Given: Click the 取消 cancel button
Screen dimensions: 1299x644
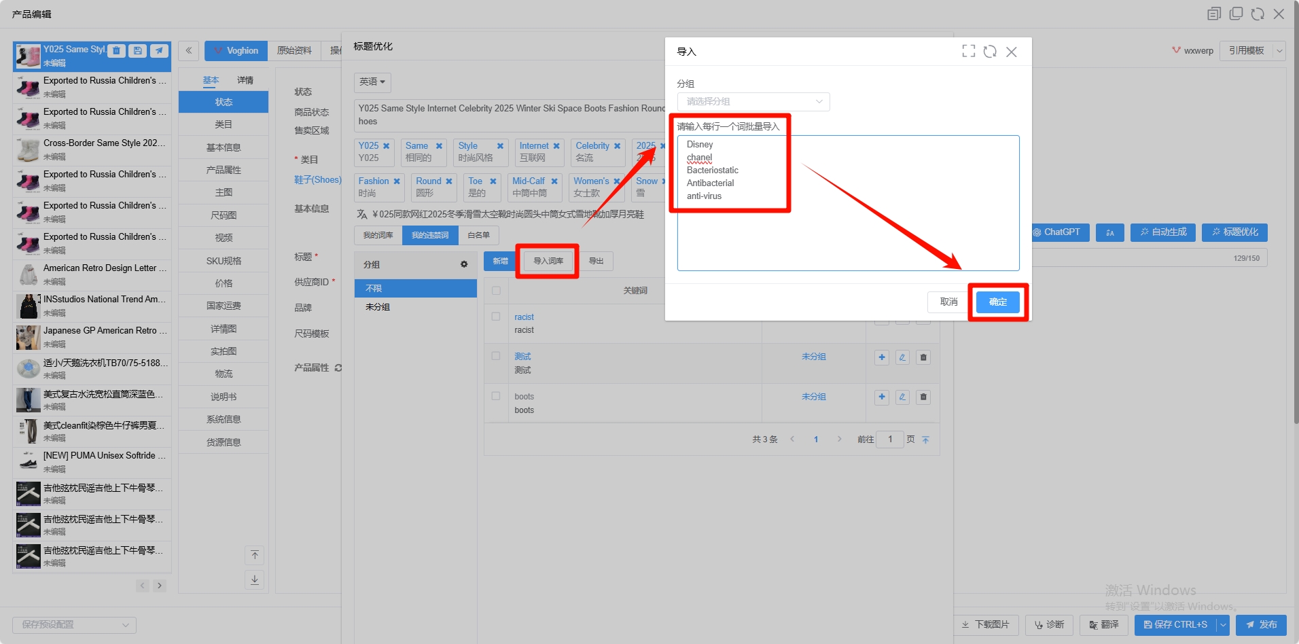Looking at the screenshot, I should pyautogui.click(x=948, y=302).
